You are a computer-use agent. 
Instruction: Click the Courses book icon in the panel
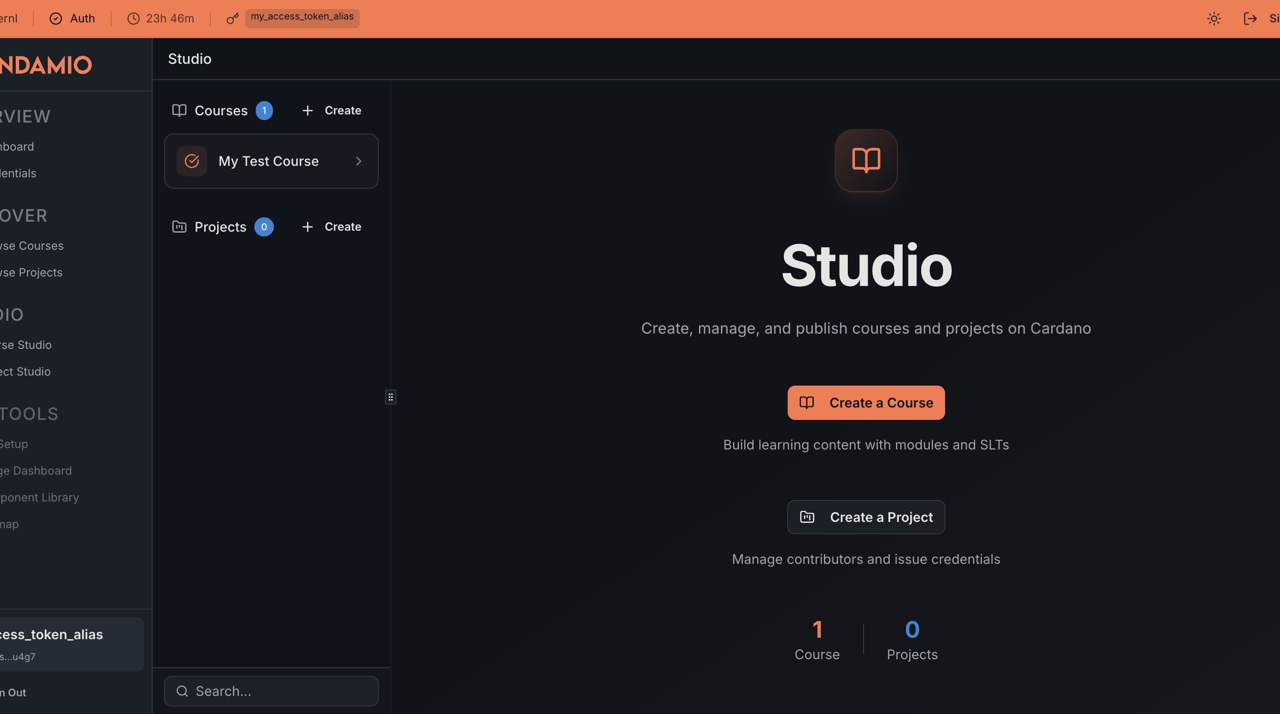[x=179, y=110]
